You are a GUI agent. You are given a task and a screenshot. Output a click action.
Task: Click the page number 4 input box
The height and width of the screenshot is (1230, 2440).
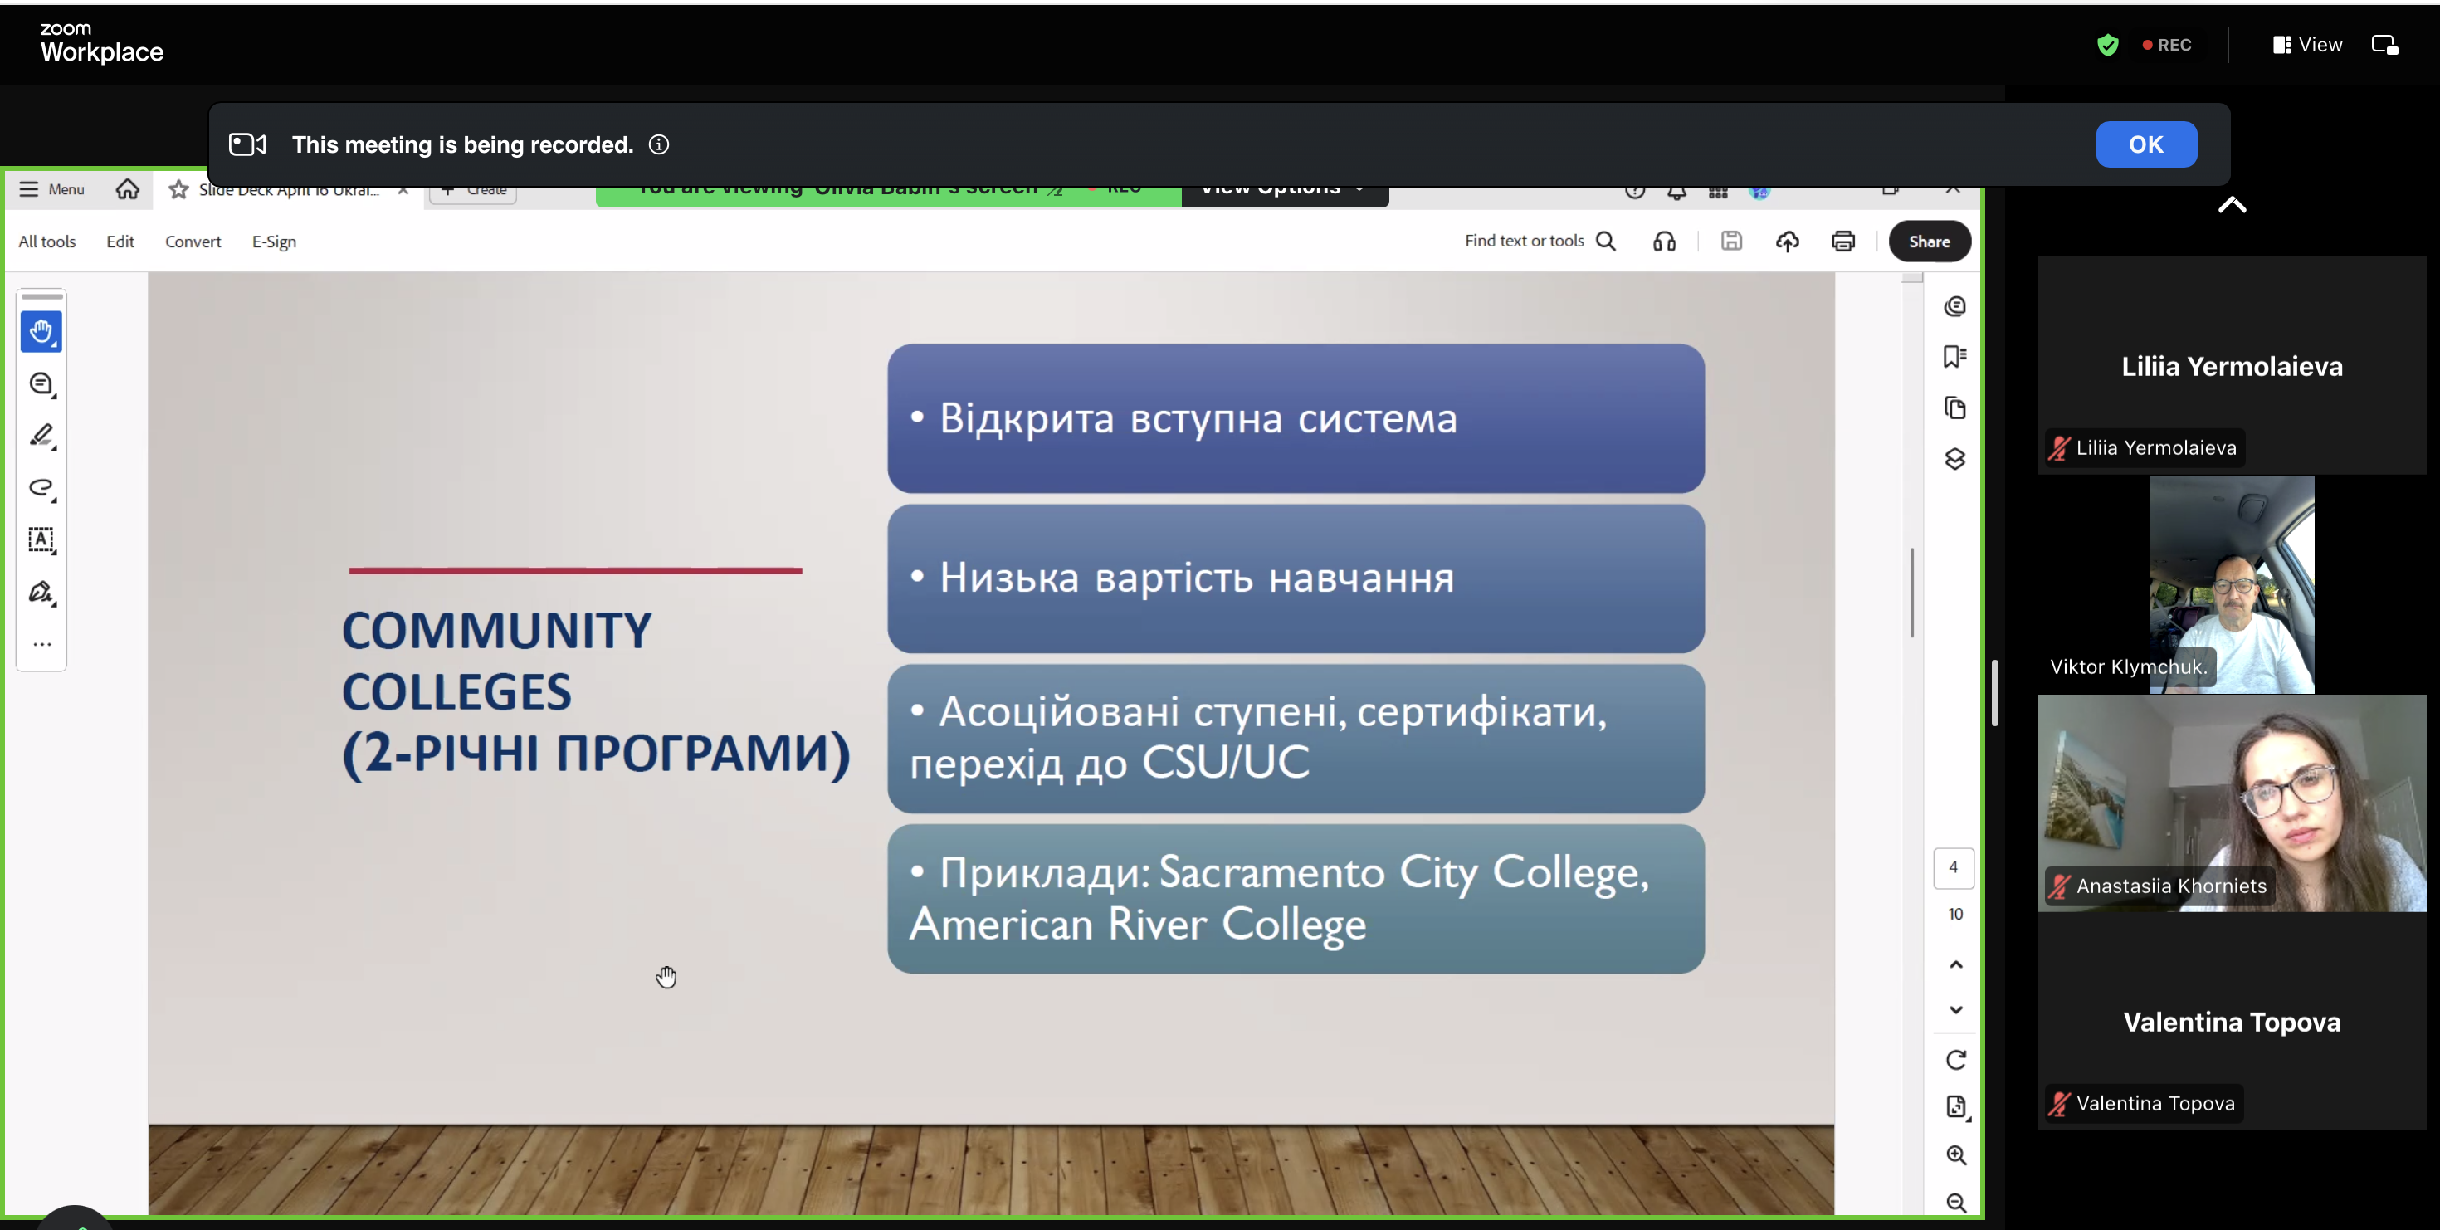pyautogui.click(x=1953, y=867)
